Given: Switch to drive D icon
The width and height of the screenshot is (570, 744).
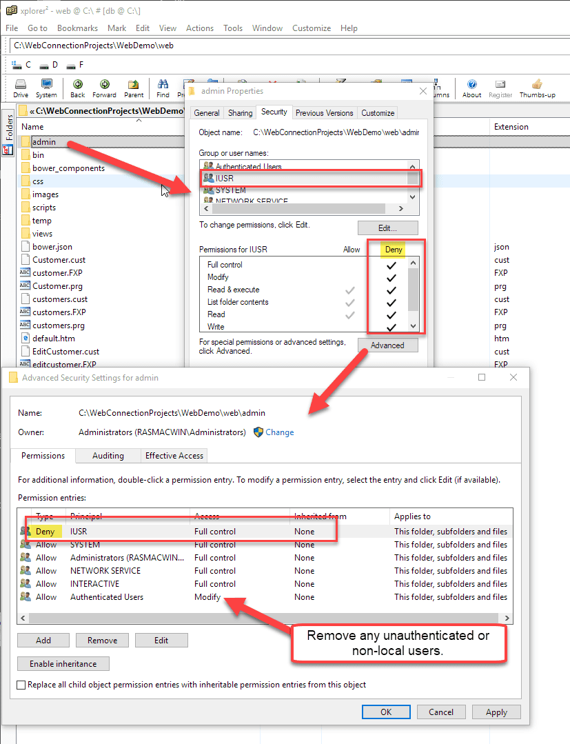Looking at the screenshot, I should (x=44, y=65).
